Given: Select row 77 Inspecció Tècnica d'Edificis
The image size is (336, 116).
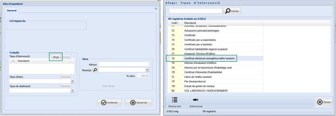Looking at the screenshot, I should (215, 54).
